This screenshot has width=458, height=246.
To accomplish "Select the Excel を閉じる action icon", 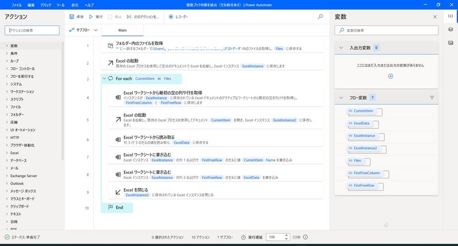I will click(118, 192).
